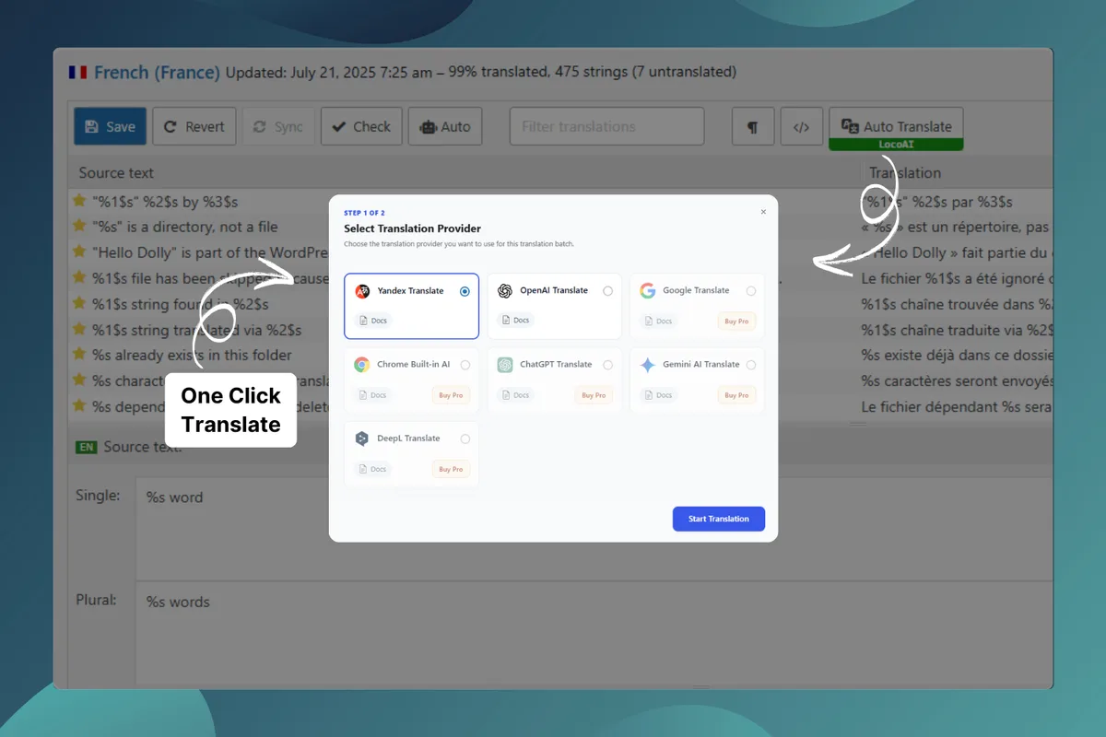Select the OpenAI Translate radio button
1106x737 pixels.
(607, 291)
